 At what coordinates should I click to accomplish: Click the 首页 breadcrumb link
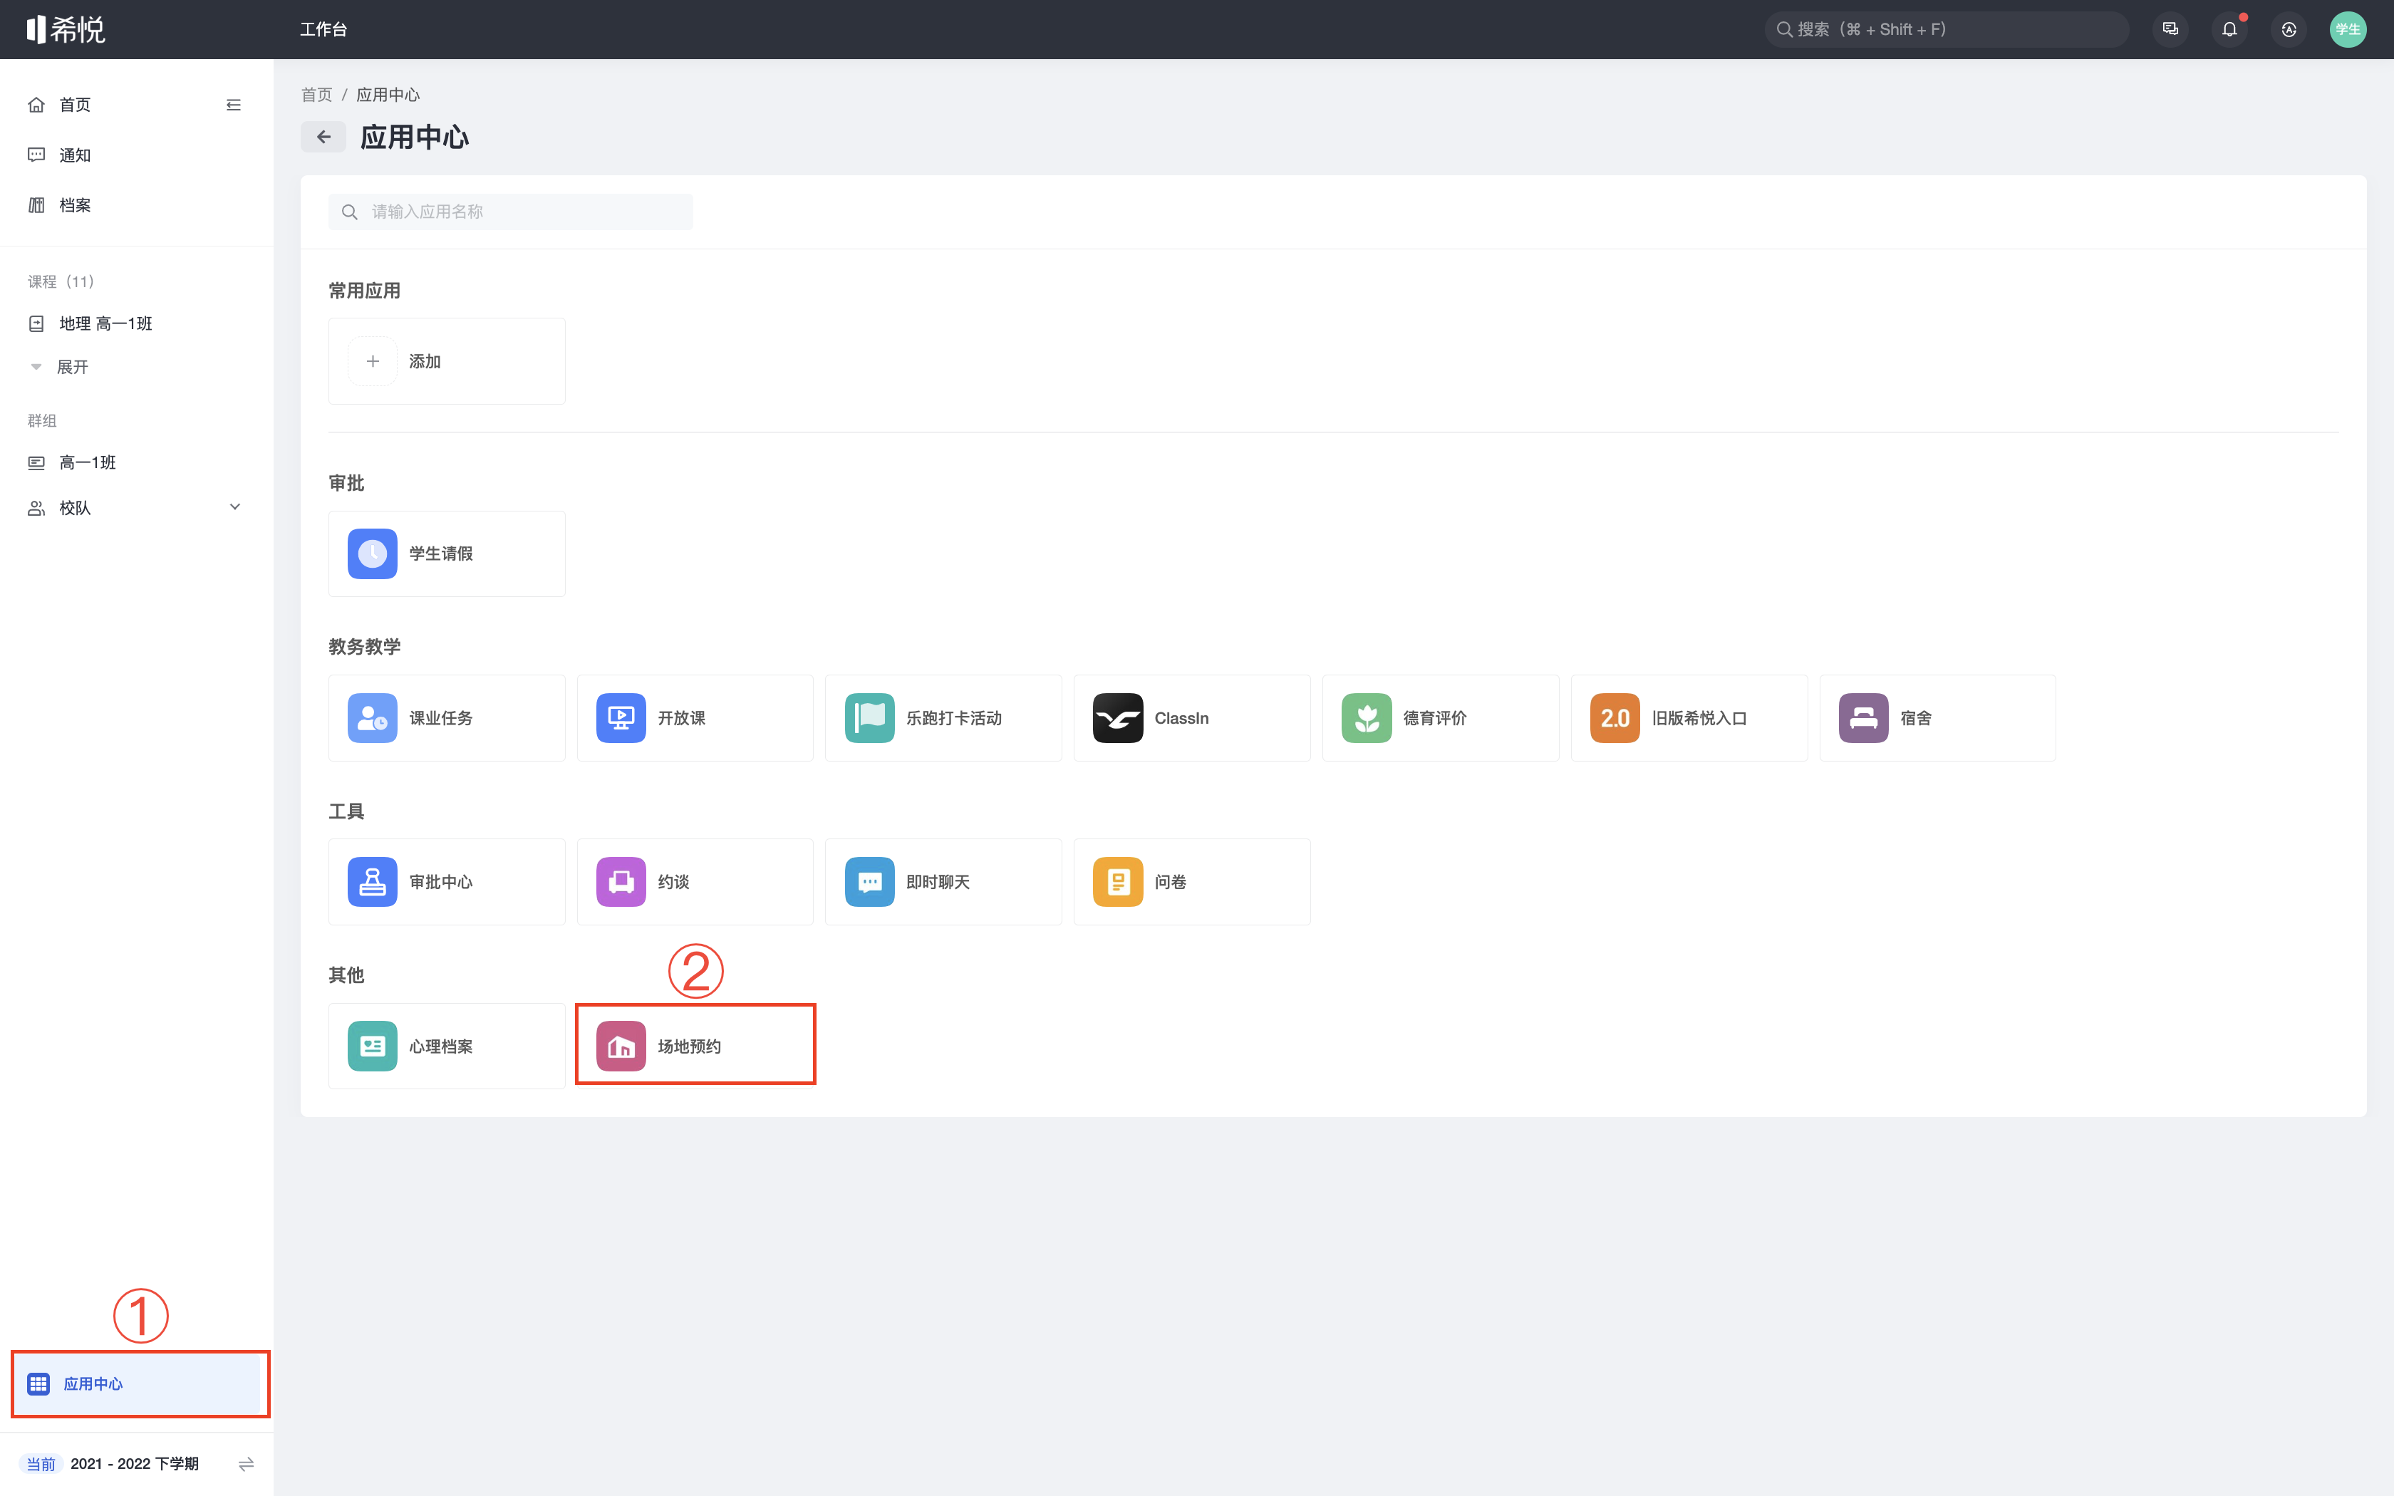pyautogui.click(x=316, y=95)
